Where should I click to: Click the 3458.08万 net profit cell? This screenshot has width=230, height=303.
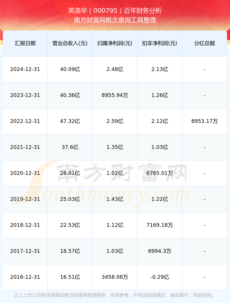(115, 277)
